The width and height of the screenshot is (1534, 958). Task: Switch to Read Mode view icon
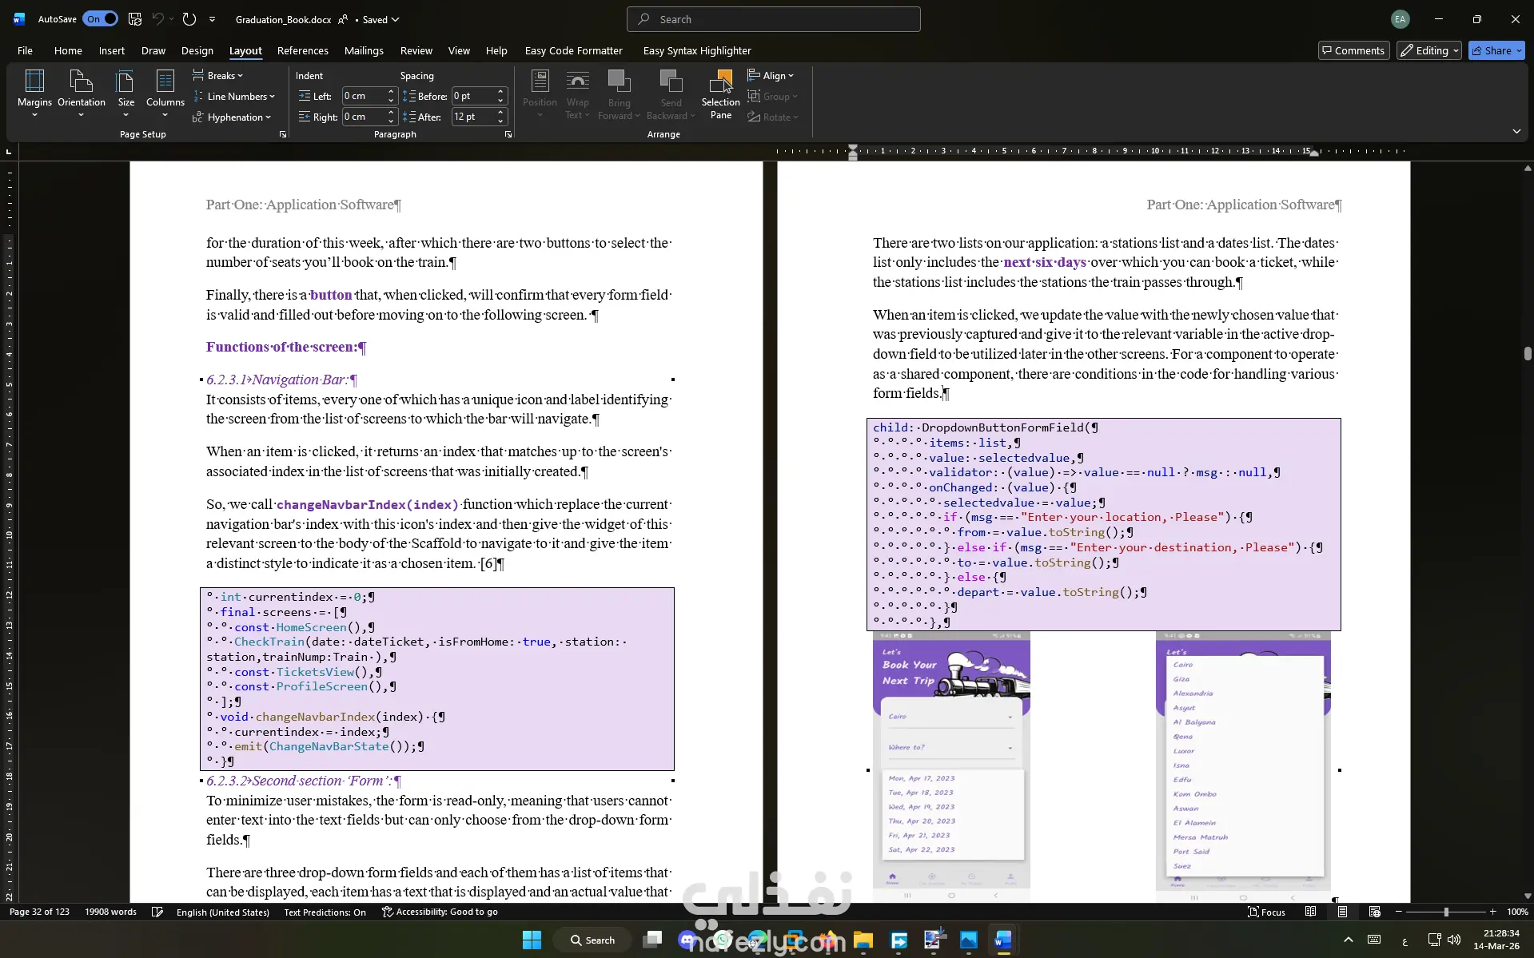coord(1310,912)
